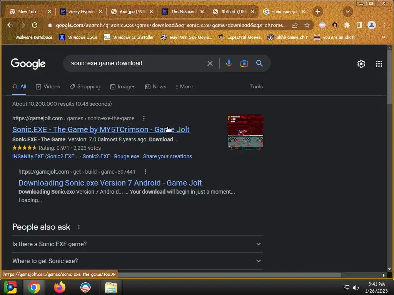Open the network tray icon

[347, 288]
